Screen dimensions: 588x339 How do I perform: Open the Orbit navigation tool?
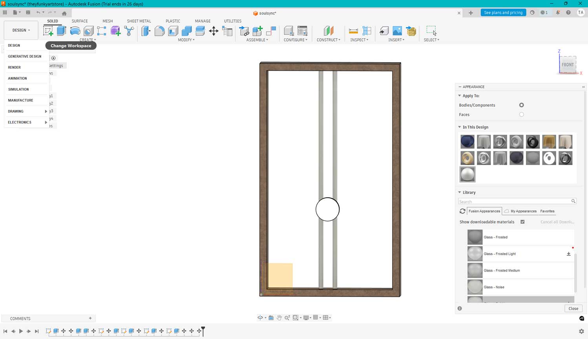[260, 318]
